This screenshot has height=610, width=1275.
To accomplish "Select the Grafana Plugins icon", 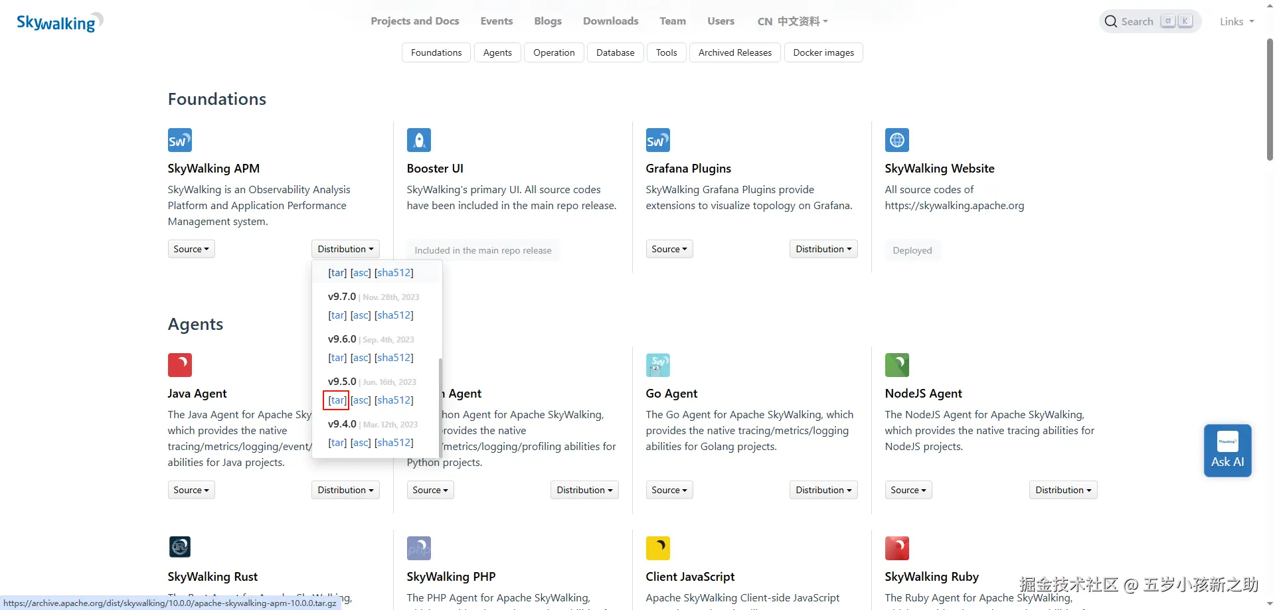I will click(x=658, y=140).
